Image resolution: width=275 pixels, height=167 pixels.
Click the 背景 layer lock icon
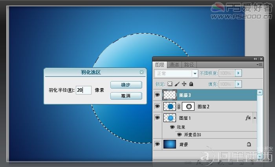pos(249,144)
